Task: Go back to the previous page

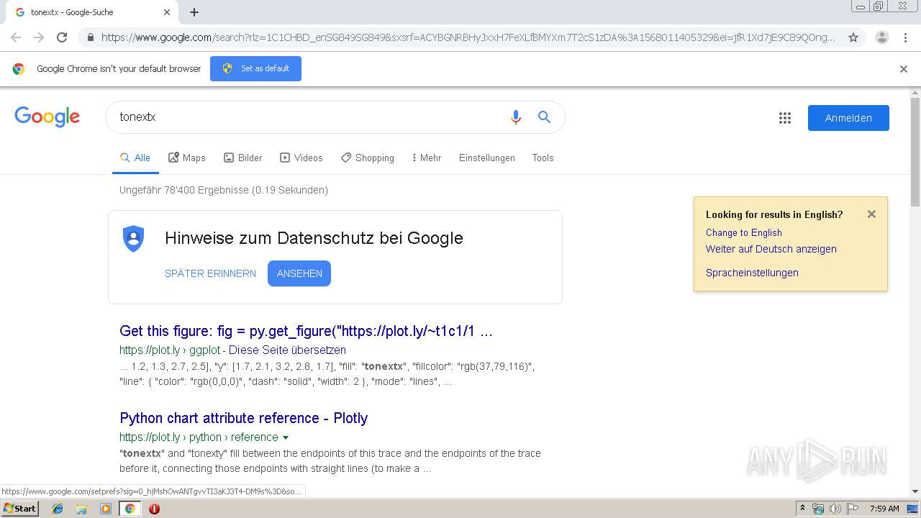Action: 16,37
